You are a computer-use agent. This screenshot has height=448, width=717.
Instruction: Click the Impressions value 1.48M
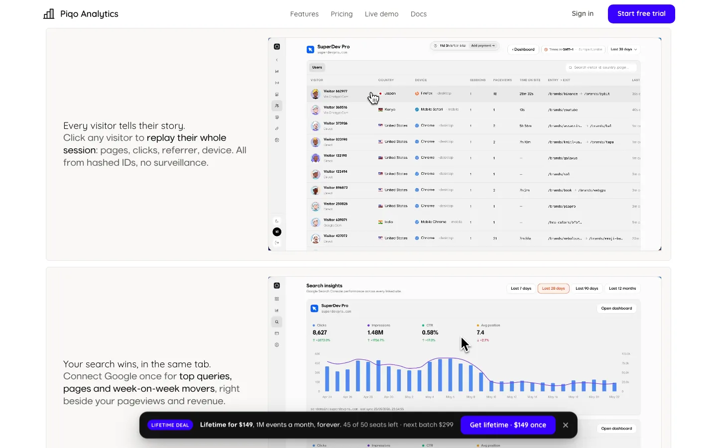tap(375, 333)
